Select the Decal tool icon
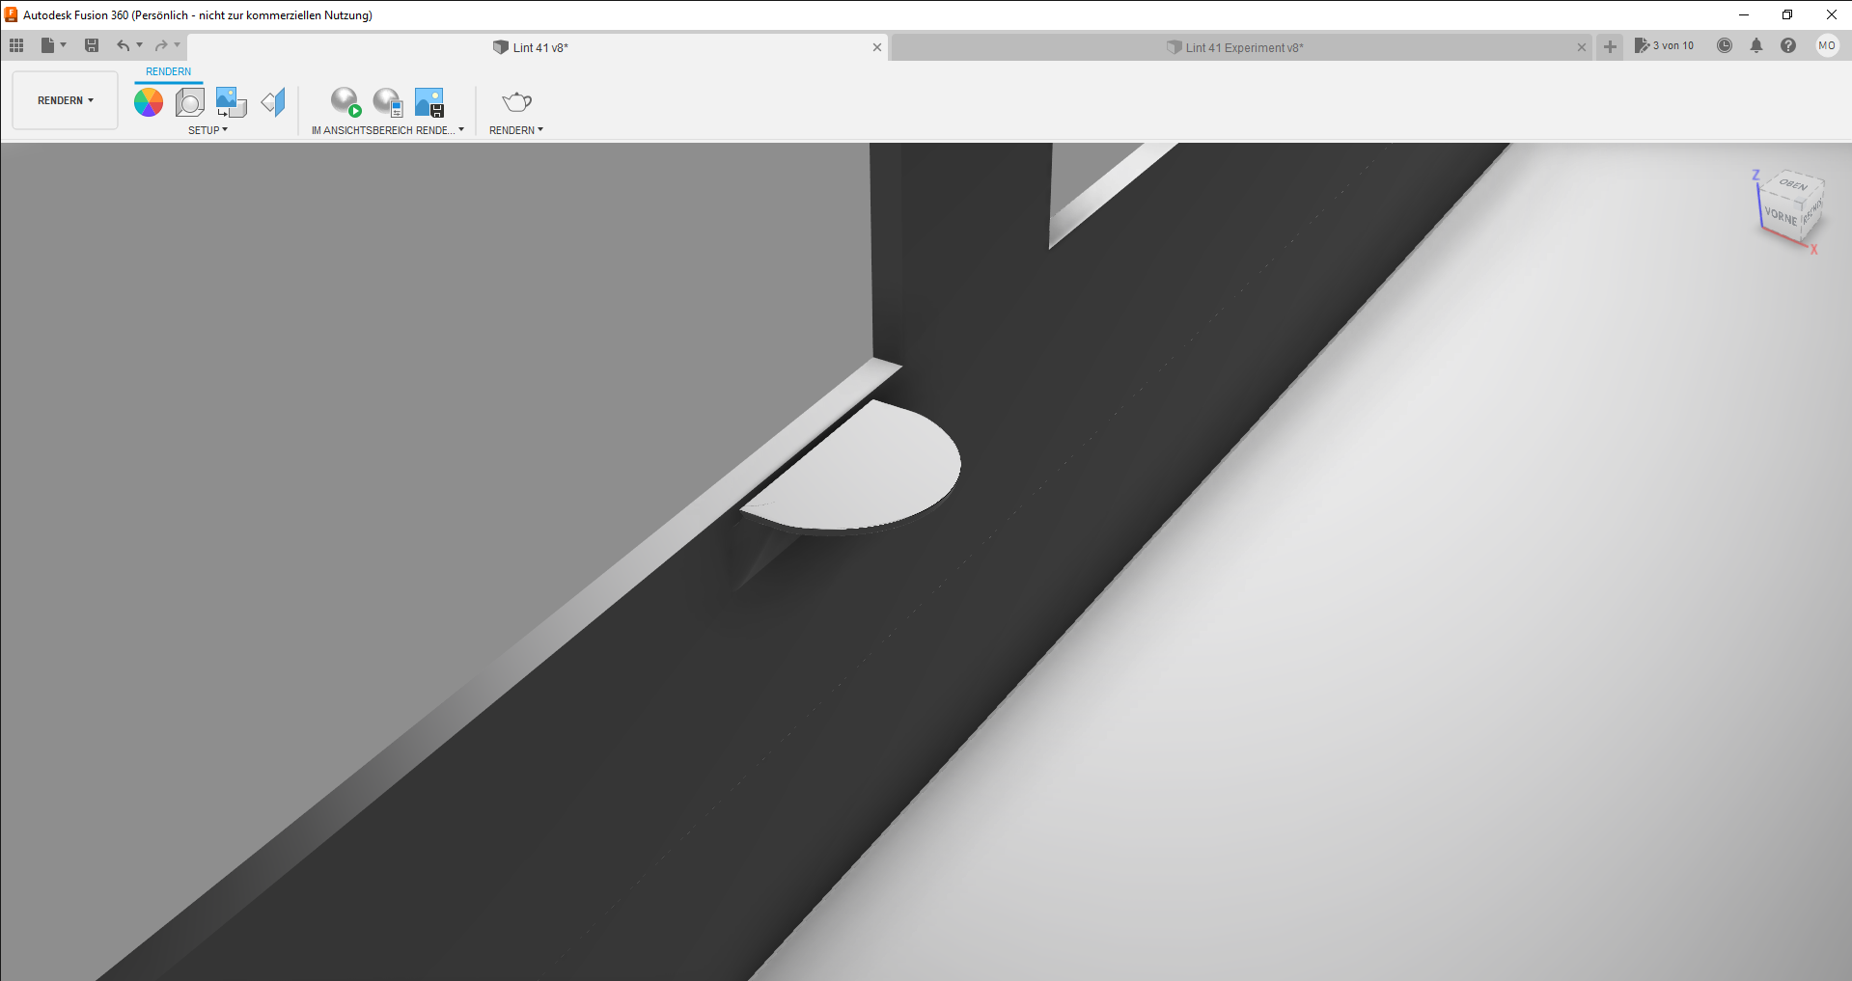This screenshot has width=1852, height=981. click(x=232, y=102)
